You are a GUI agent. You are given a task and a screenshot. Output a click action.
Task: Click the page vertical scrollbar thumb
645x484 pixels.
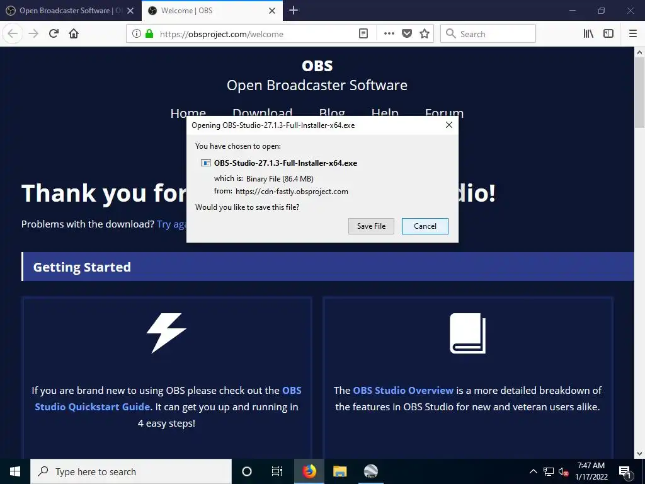tap(639, 93)
